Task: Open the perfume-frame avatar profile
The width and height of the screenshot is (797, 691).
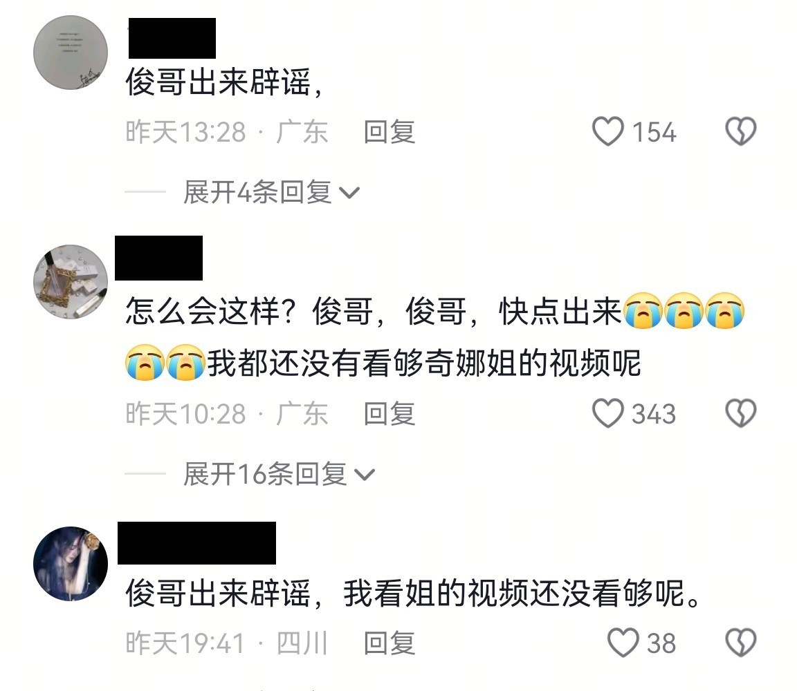Action: tap(71, 283)
